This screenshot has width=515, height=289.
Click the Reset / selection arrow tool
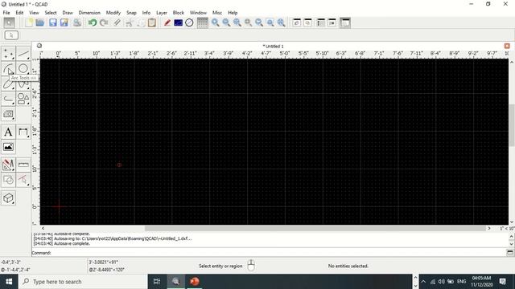coord(9,22)
